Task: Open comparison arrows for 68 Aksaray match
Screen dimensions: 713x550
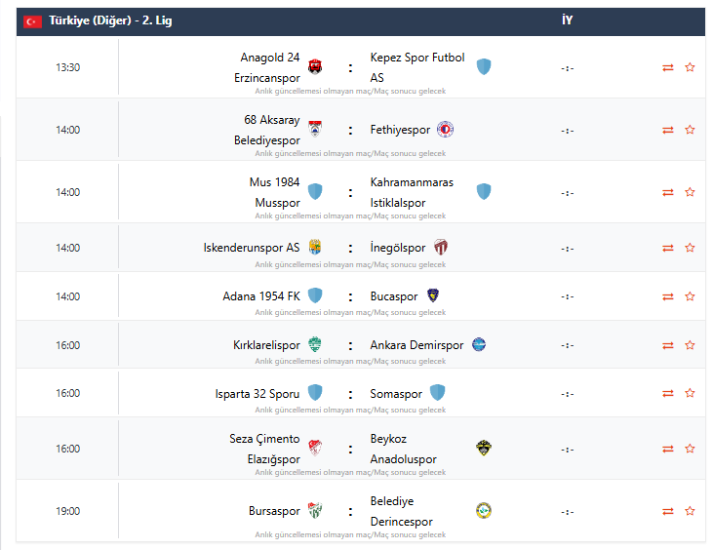Action: coord(668,130)
